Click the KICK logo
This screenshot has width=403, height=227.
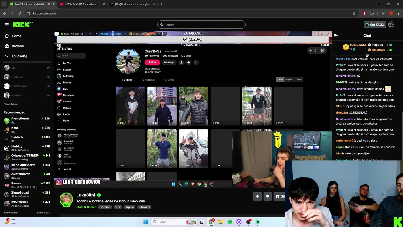click(23, 25)
